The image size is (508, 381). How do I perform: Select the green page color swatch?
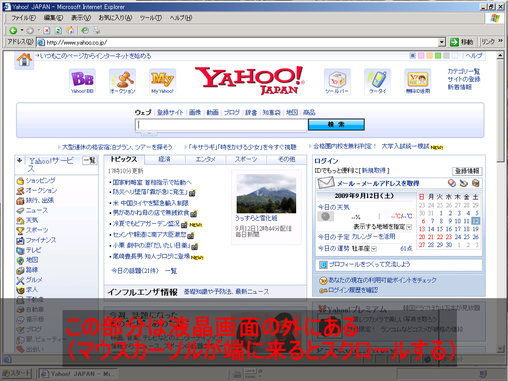(438, 56)
